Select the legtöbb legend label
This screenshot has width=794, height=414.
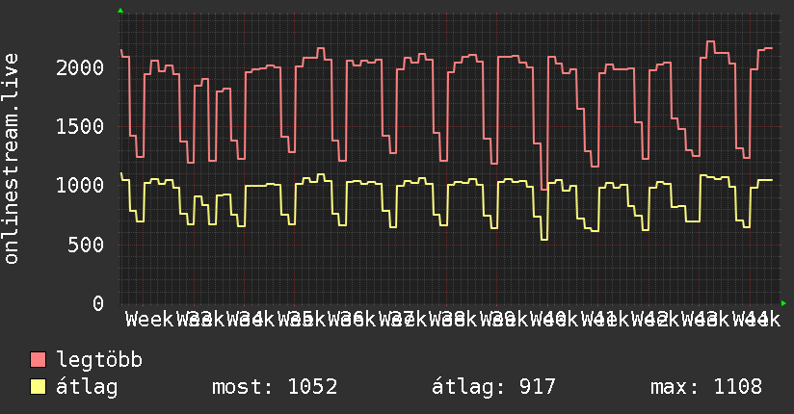(x=99, y=360)
